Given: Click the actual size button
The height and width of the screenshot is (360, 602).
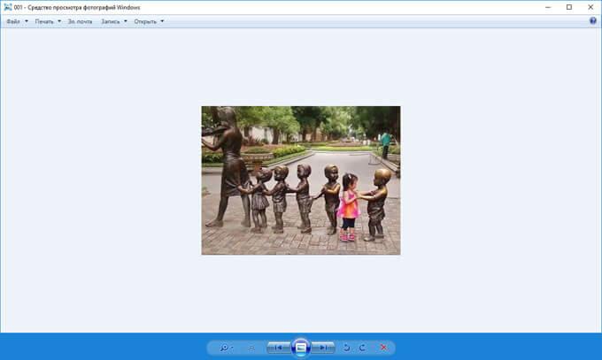Looking at the screenshot, I should [x=251, y=348].
